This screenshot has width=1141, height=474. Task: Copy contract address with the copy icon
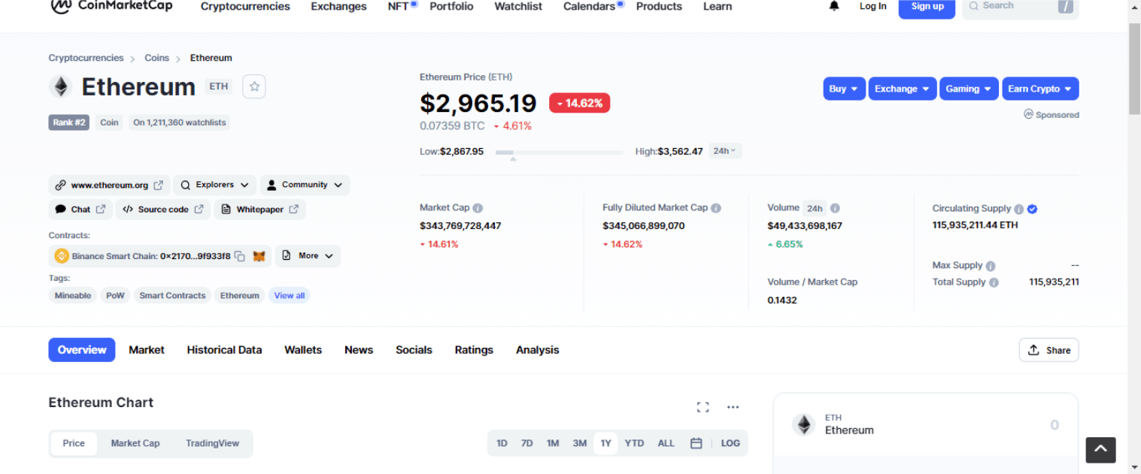pyautogui.click(x=239, y=256)
